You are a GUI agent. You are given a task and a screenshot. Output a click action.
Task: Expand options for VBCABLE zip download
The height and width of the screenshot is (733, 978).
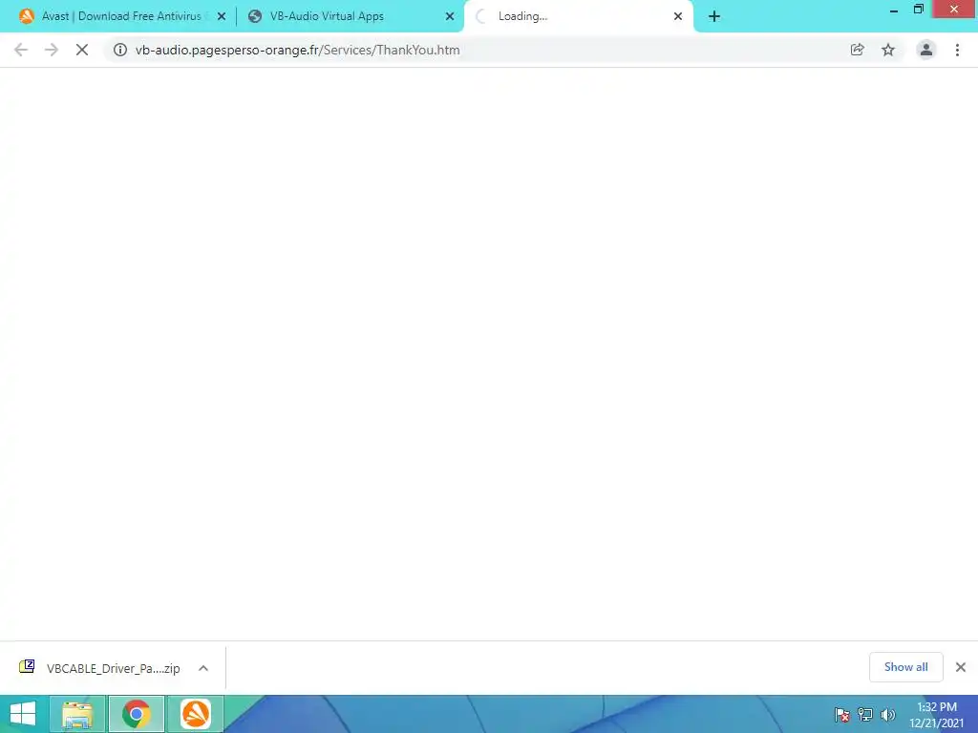click(x=203, y=668)
